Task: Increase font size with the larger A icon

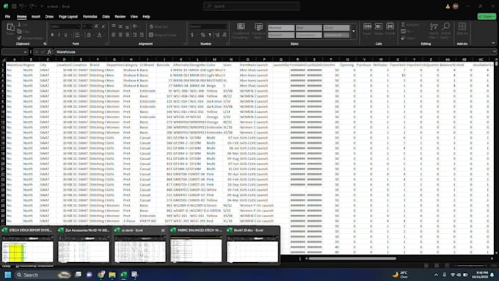Action: point(96,26)
